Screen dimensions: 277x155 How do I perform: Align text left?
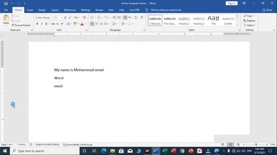(x=92, y=24)
